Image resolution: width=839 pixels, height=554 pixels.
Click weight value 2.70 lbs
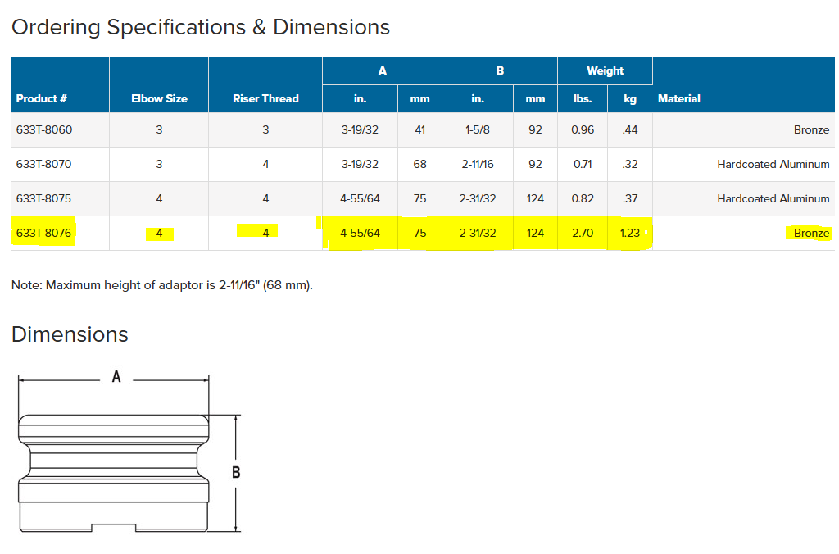583,233
